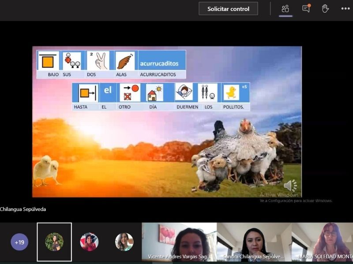Click the BAJO pictogram
Image resolution: width=353 pixels, height=264 pixels.
pos(49,61)
